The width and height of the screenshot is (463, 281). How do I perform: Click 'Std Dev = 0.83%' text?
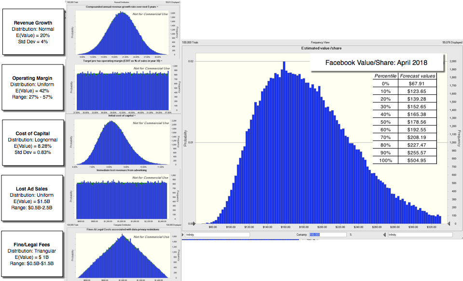click(x=33, y=152)
